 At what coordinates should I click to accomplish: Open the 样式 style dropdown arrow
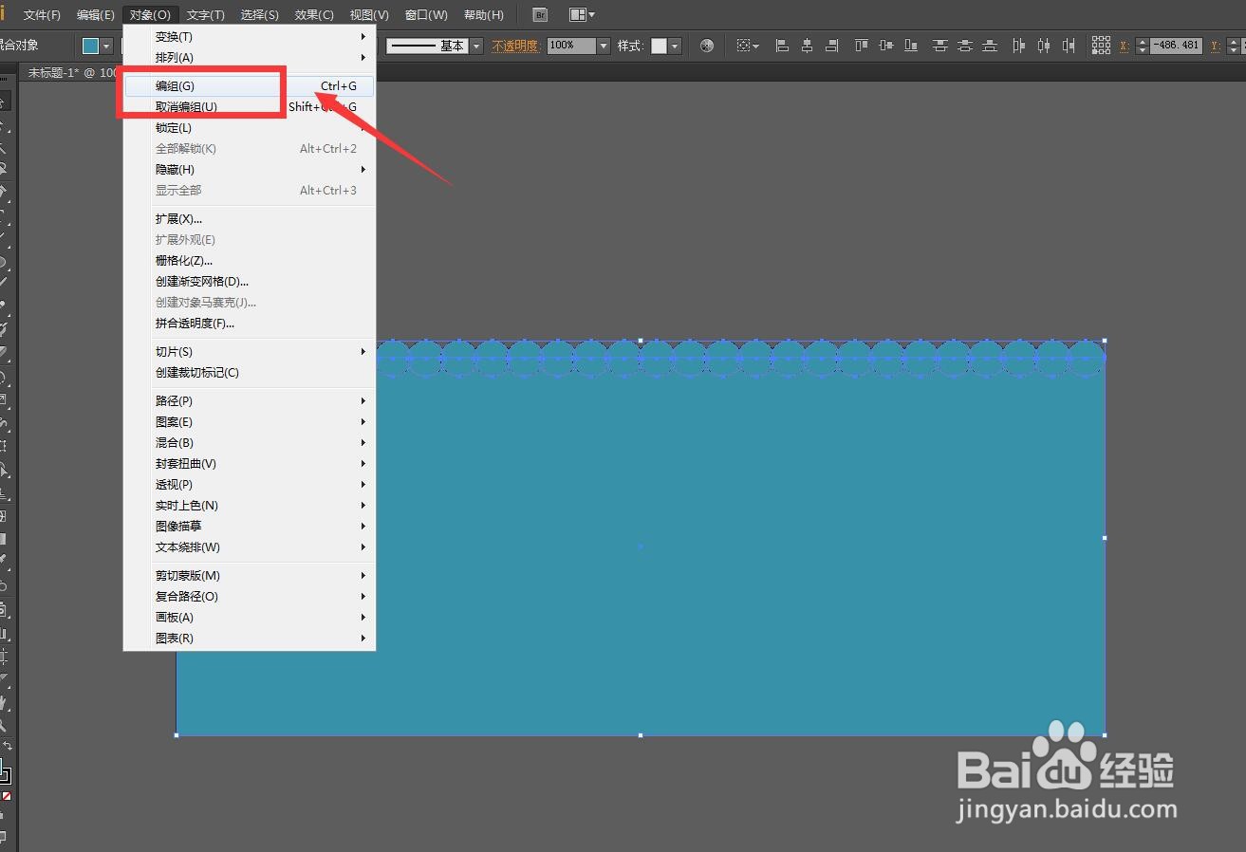pos(675,46)
